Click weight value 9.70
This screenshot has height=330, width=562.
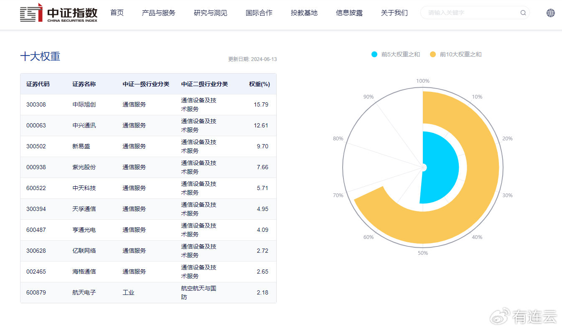263,146
